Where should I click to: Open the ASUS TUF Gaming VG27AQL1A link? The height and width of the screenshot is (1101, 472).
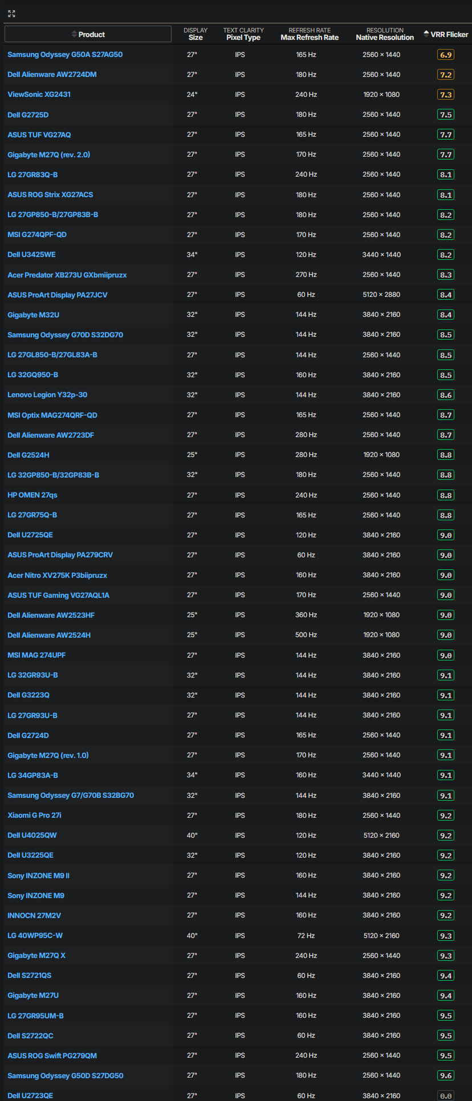click(58, 595)
